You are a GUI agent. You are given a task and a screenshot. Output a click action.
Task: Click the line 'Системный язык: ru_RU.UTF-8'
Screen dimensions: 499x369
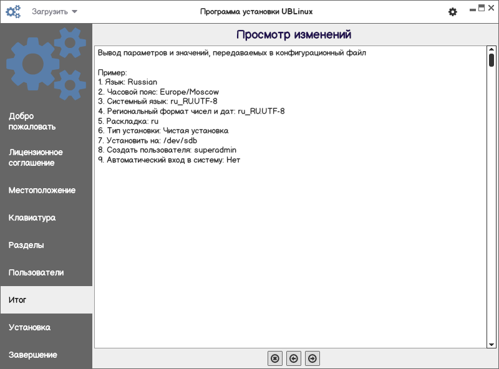pyautogui.click(x=158, y=102)
